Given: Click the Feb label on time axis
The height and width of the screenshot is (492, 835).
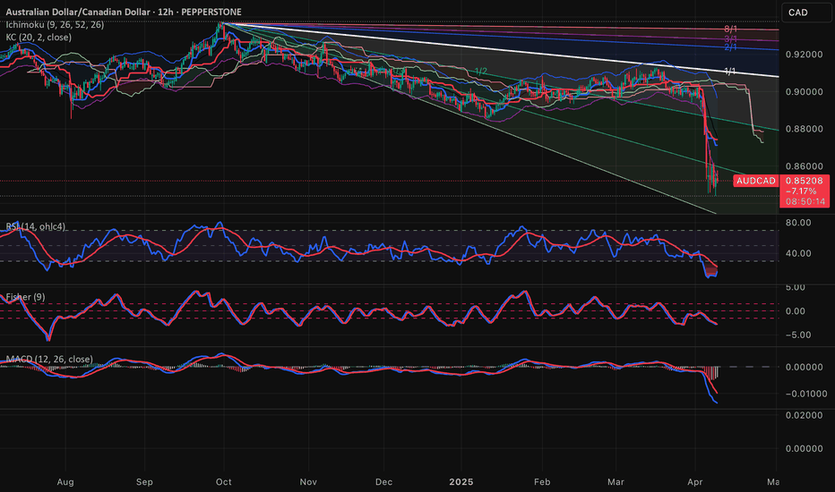Looking at the screenshot, I should click(542, 482).
